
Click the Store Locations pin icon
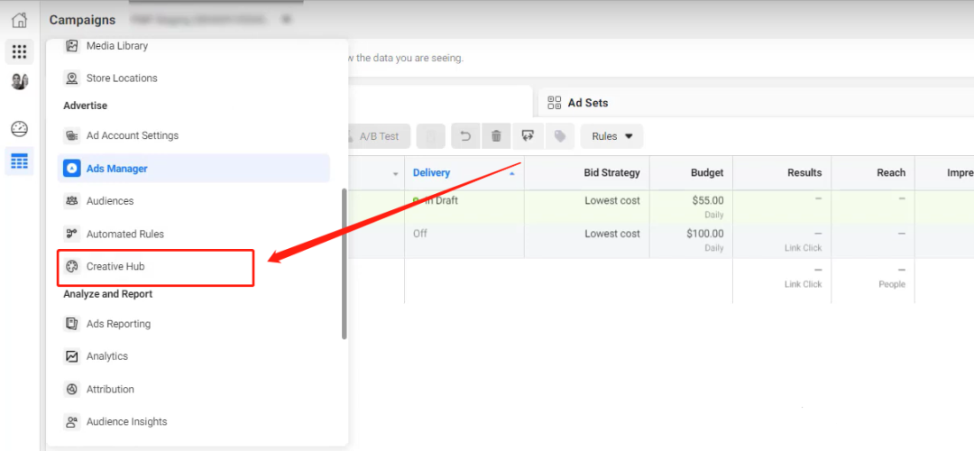point(72,78)
